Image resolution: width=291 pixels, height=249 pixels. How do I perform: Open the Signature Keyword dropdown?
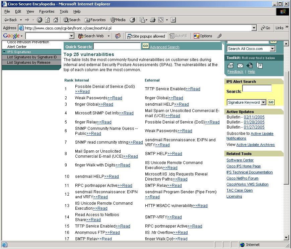click(263, 102)
